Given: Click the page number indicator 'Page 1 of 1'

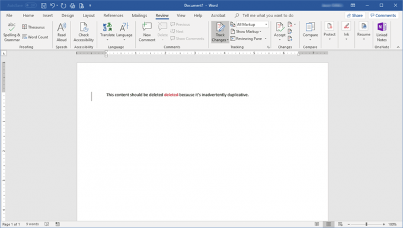Looking at the screenshot, I should point(11,224).
